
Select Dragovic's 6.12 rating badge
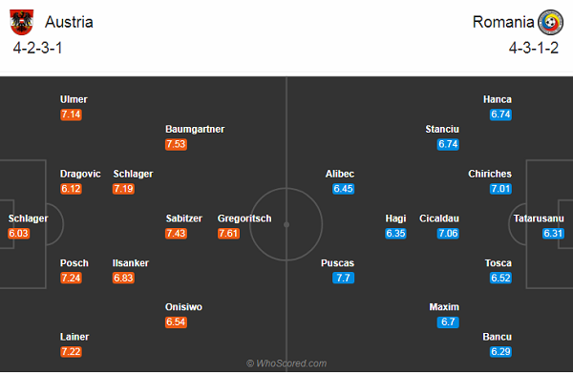tap(72, 189)
